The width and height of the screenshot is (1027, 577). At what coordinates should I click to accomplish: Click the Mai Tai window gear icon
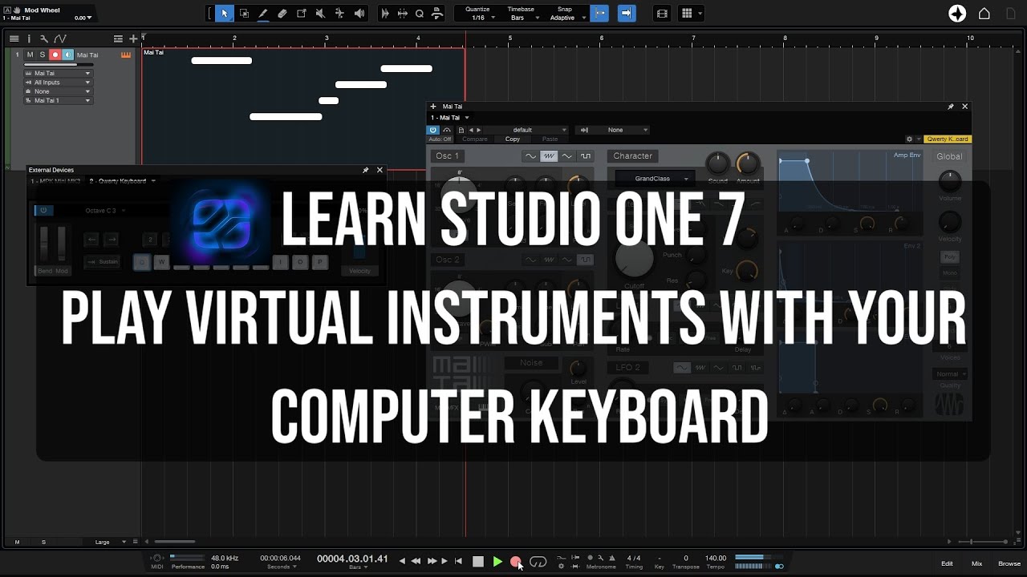coord(909,139)
